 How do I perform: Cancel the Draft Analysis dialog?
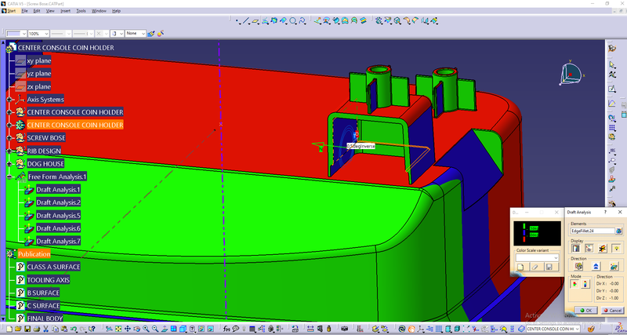pos(612,310)
